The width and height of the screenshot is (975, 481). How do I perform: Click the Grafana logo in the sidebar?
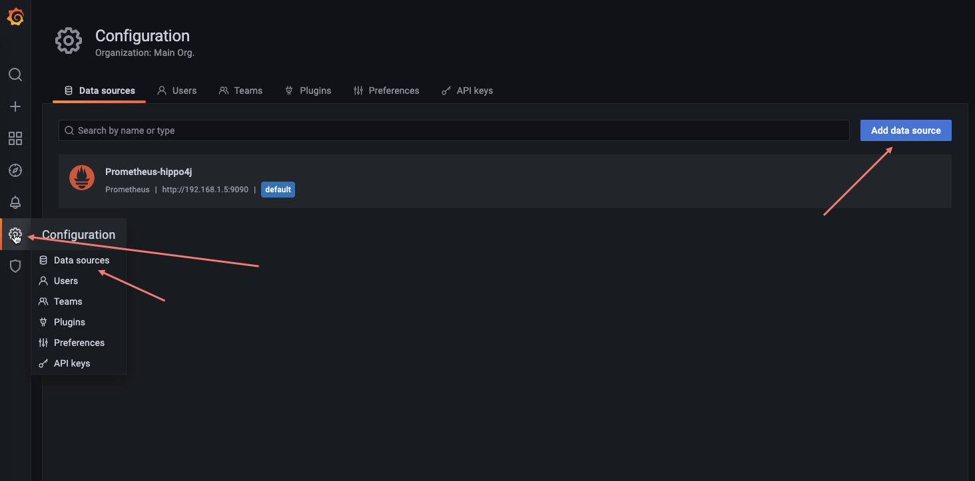(15, 17)
